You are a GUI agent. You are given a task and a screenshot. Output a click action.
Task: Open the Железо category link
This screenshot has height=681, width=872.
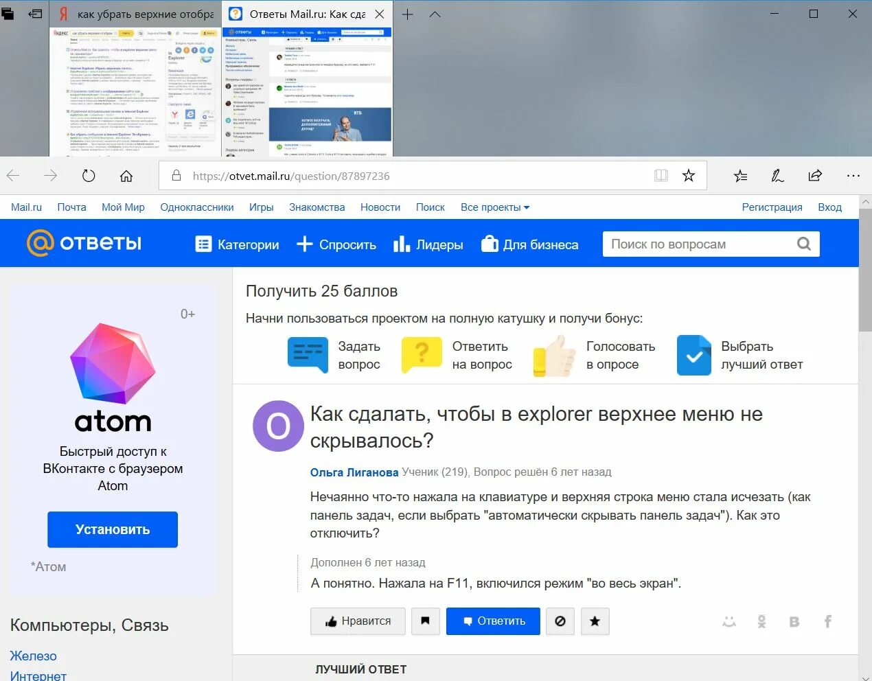click(x=33, y=656)
